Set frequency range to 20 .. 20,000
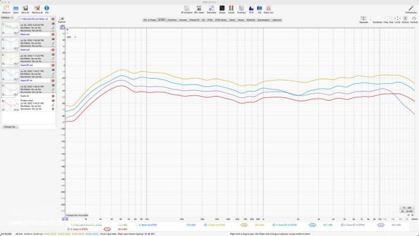The image size is (419, 236). 407,211
